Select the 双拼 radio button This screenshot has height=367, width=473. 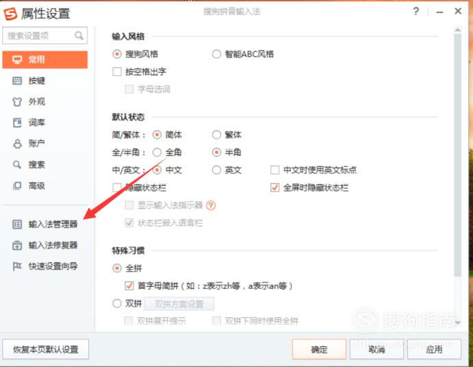click(117, 303)
